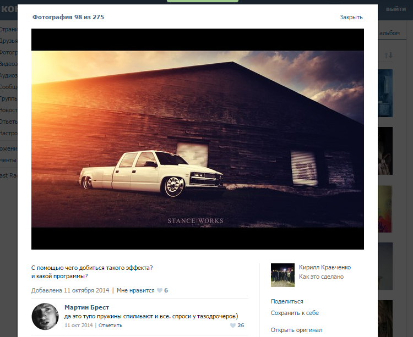Click the main photo of the white truck
Image resolution: width=413 pixels, height=337 pixels.
pos(197,139)
